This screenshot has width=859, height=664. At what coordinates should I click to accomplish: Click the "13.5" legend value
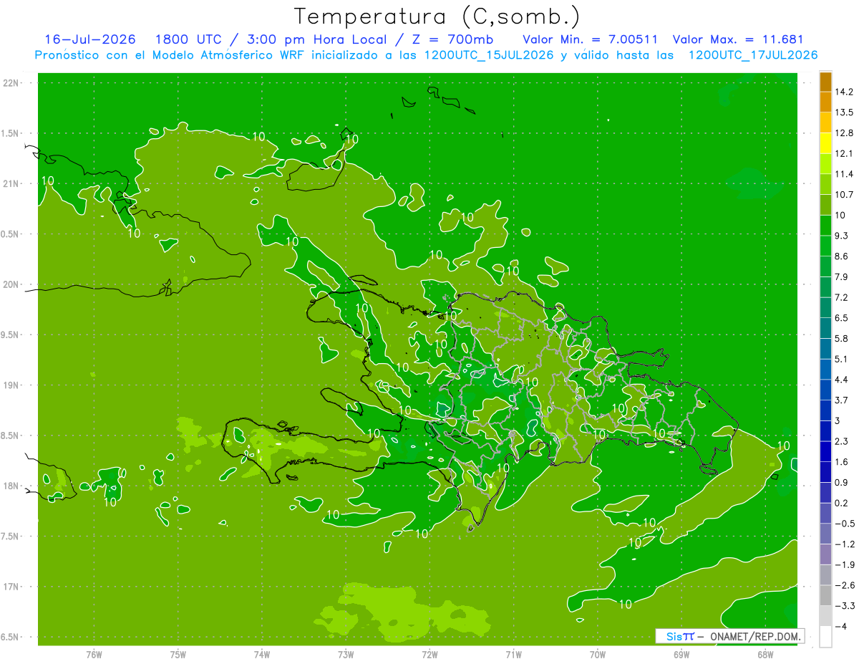point(845,112)
